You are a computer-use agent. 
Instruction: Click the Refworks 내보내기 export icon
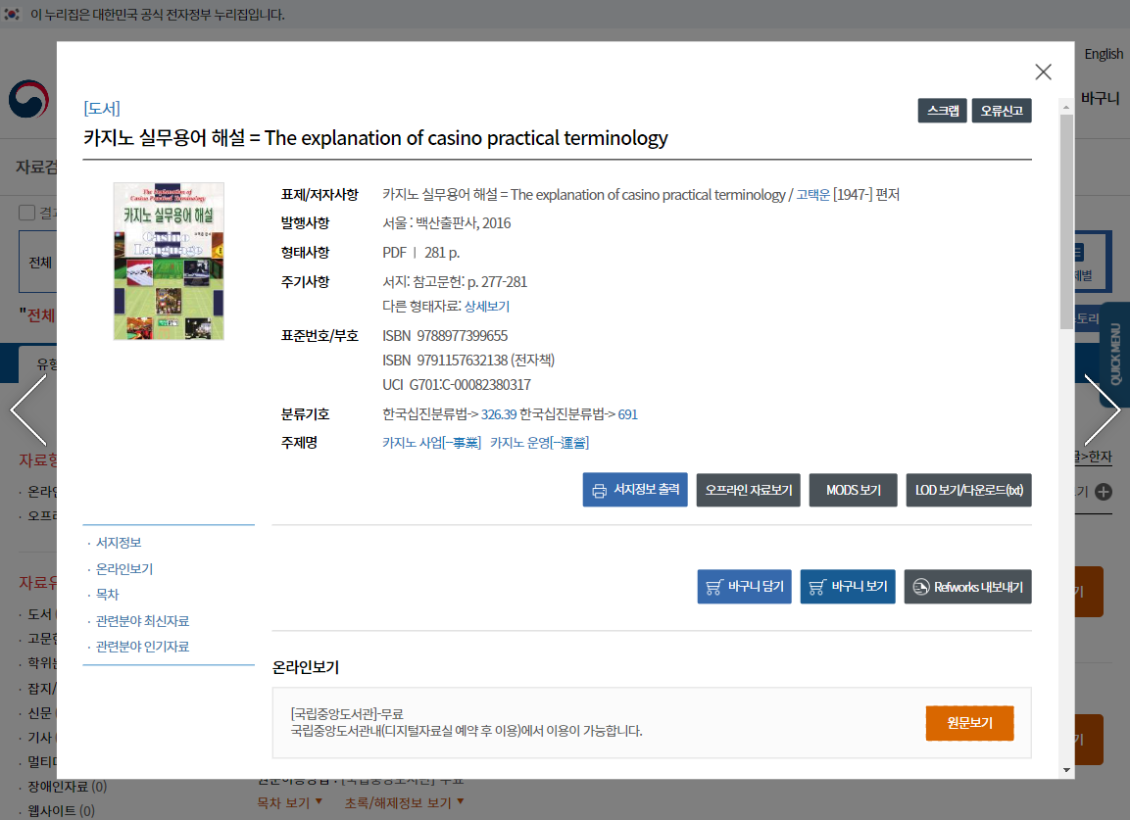coord(920,587)
